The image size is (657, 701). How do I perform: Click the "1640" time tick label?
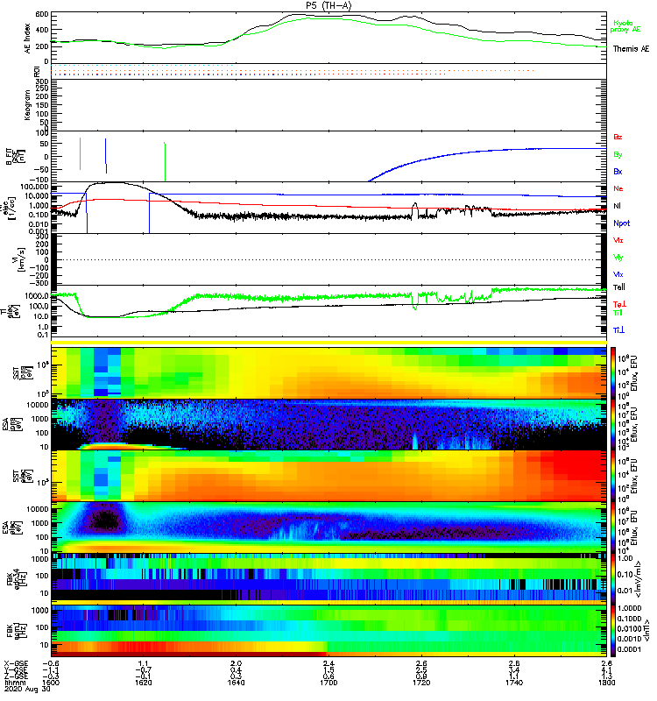tap(236, 683)
